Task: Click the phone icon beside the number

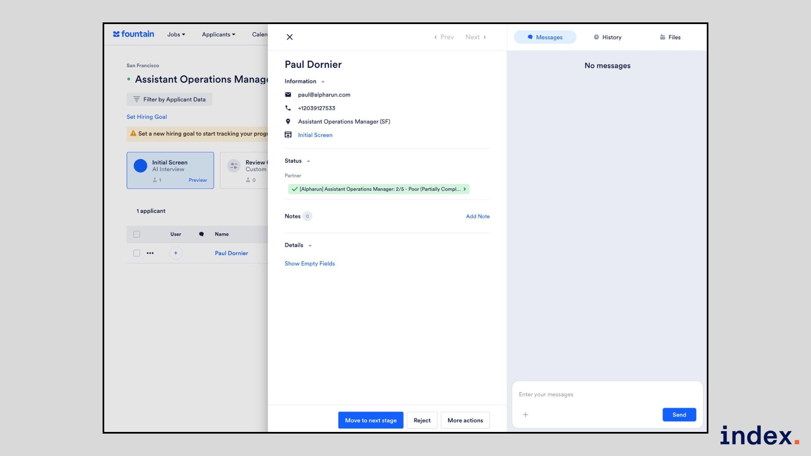Action: point(288,108)
